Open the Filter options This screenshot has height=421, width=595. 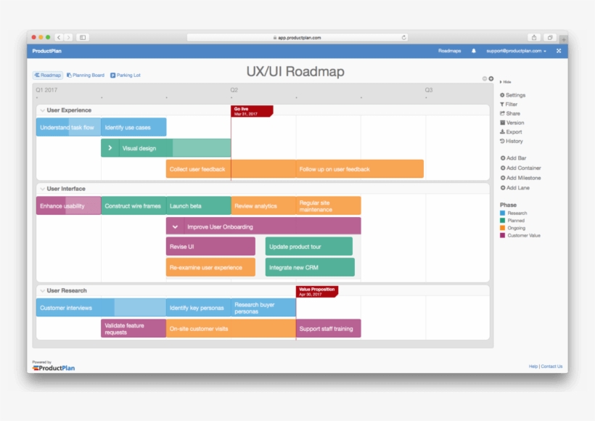(510, 104)
